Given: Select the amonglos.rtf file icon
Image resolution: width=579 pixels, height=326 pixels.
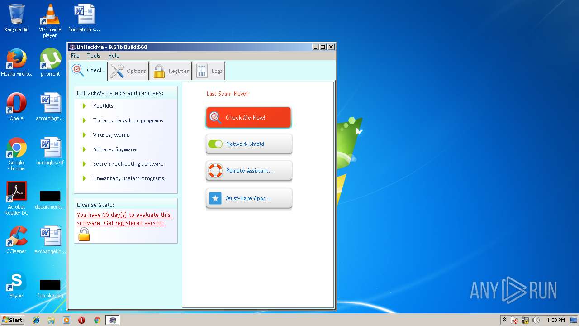Looking at the screenshot, I should (x=50, y=151).
